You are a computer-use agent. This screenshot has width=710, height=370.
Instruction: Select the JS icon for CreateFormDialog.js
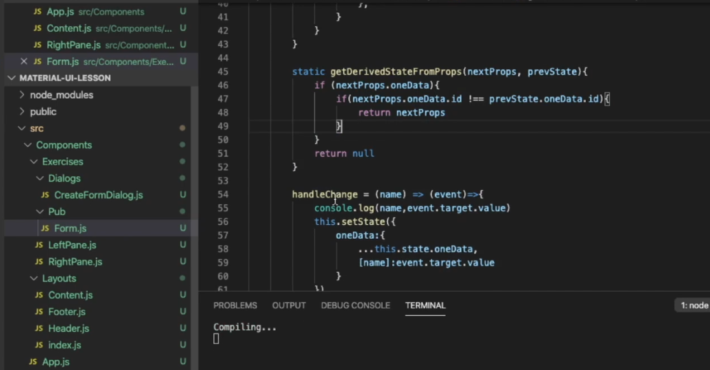(x=45, y=195)
